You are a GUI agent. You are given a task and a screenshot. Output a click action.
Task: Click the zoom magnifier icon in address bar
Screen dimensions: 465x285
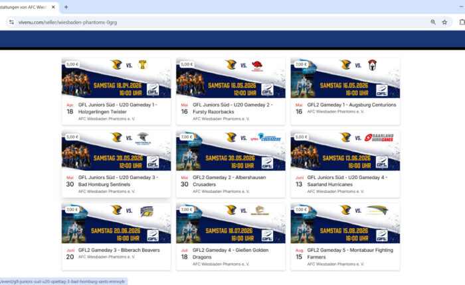tap(433, 22)
